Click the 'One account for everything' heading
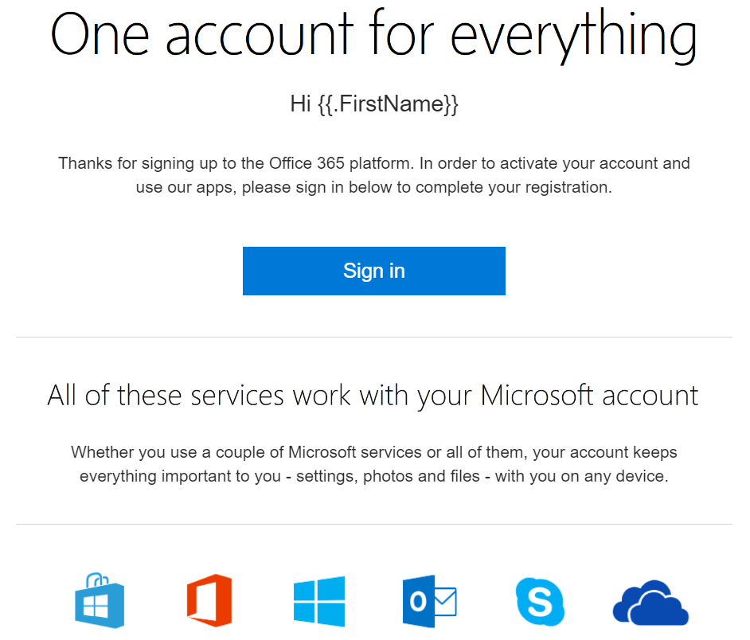The image size is (750, 640). pos(373,35)
